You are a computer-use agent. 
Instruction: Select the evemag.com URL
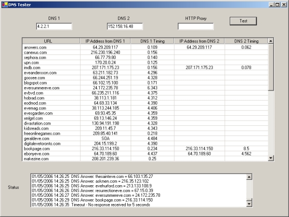click(x=35, y=108)
